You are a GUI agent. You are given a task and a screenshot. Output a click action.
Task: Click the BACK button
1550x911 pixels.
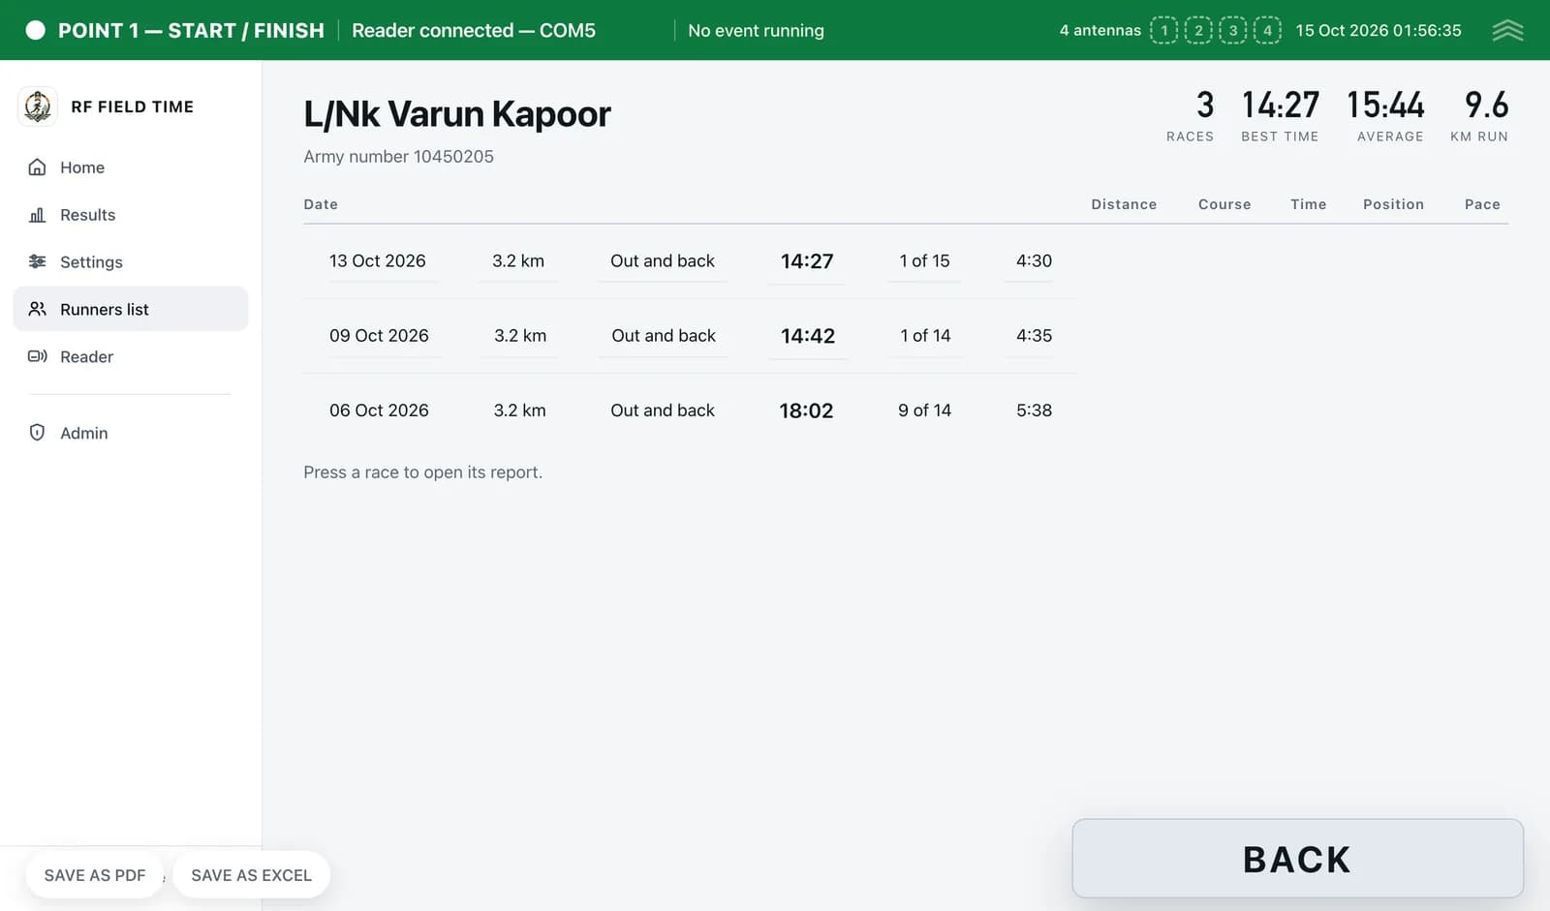1297,859
